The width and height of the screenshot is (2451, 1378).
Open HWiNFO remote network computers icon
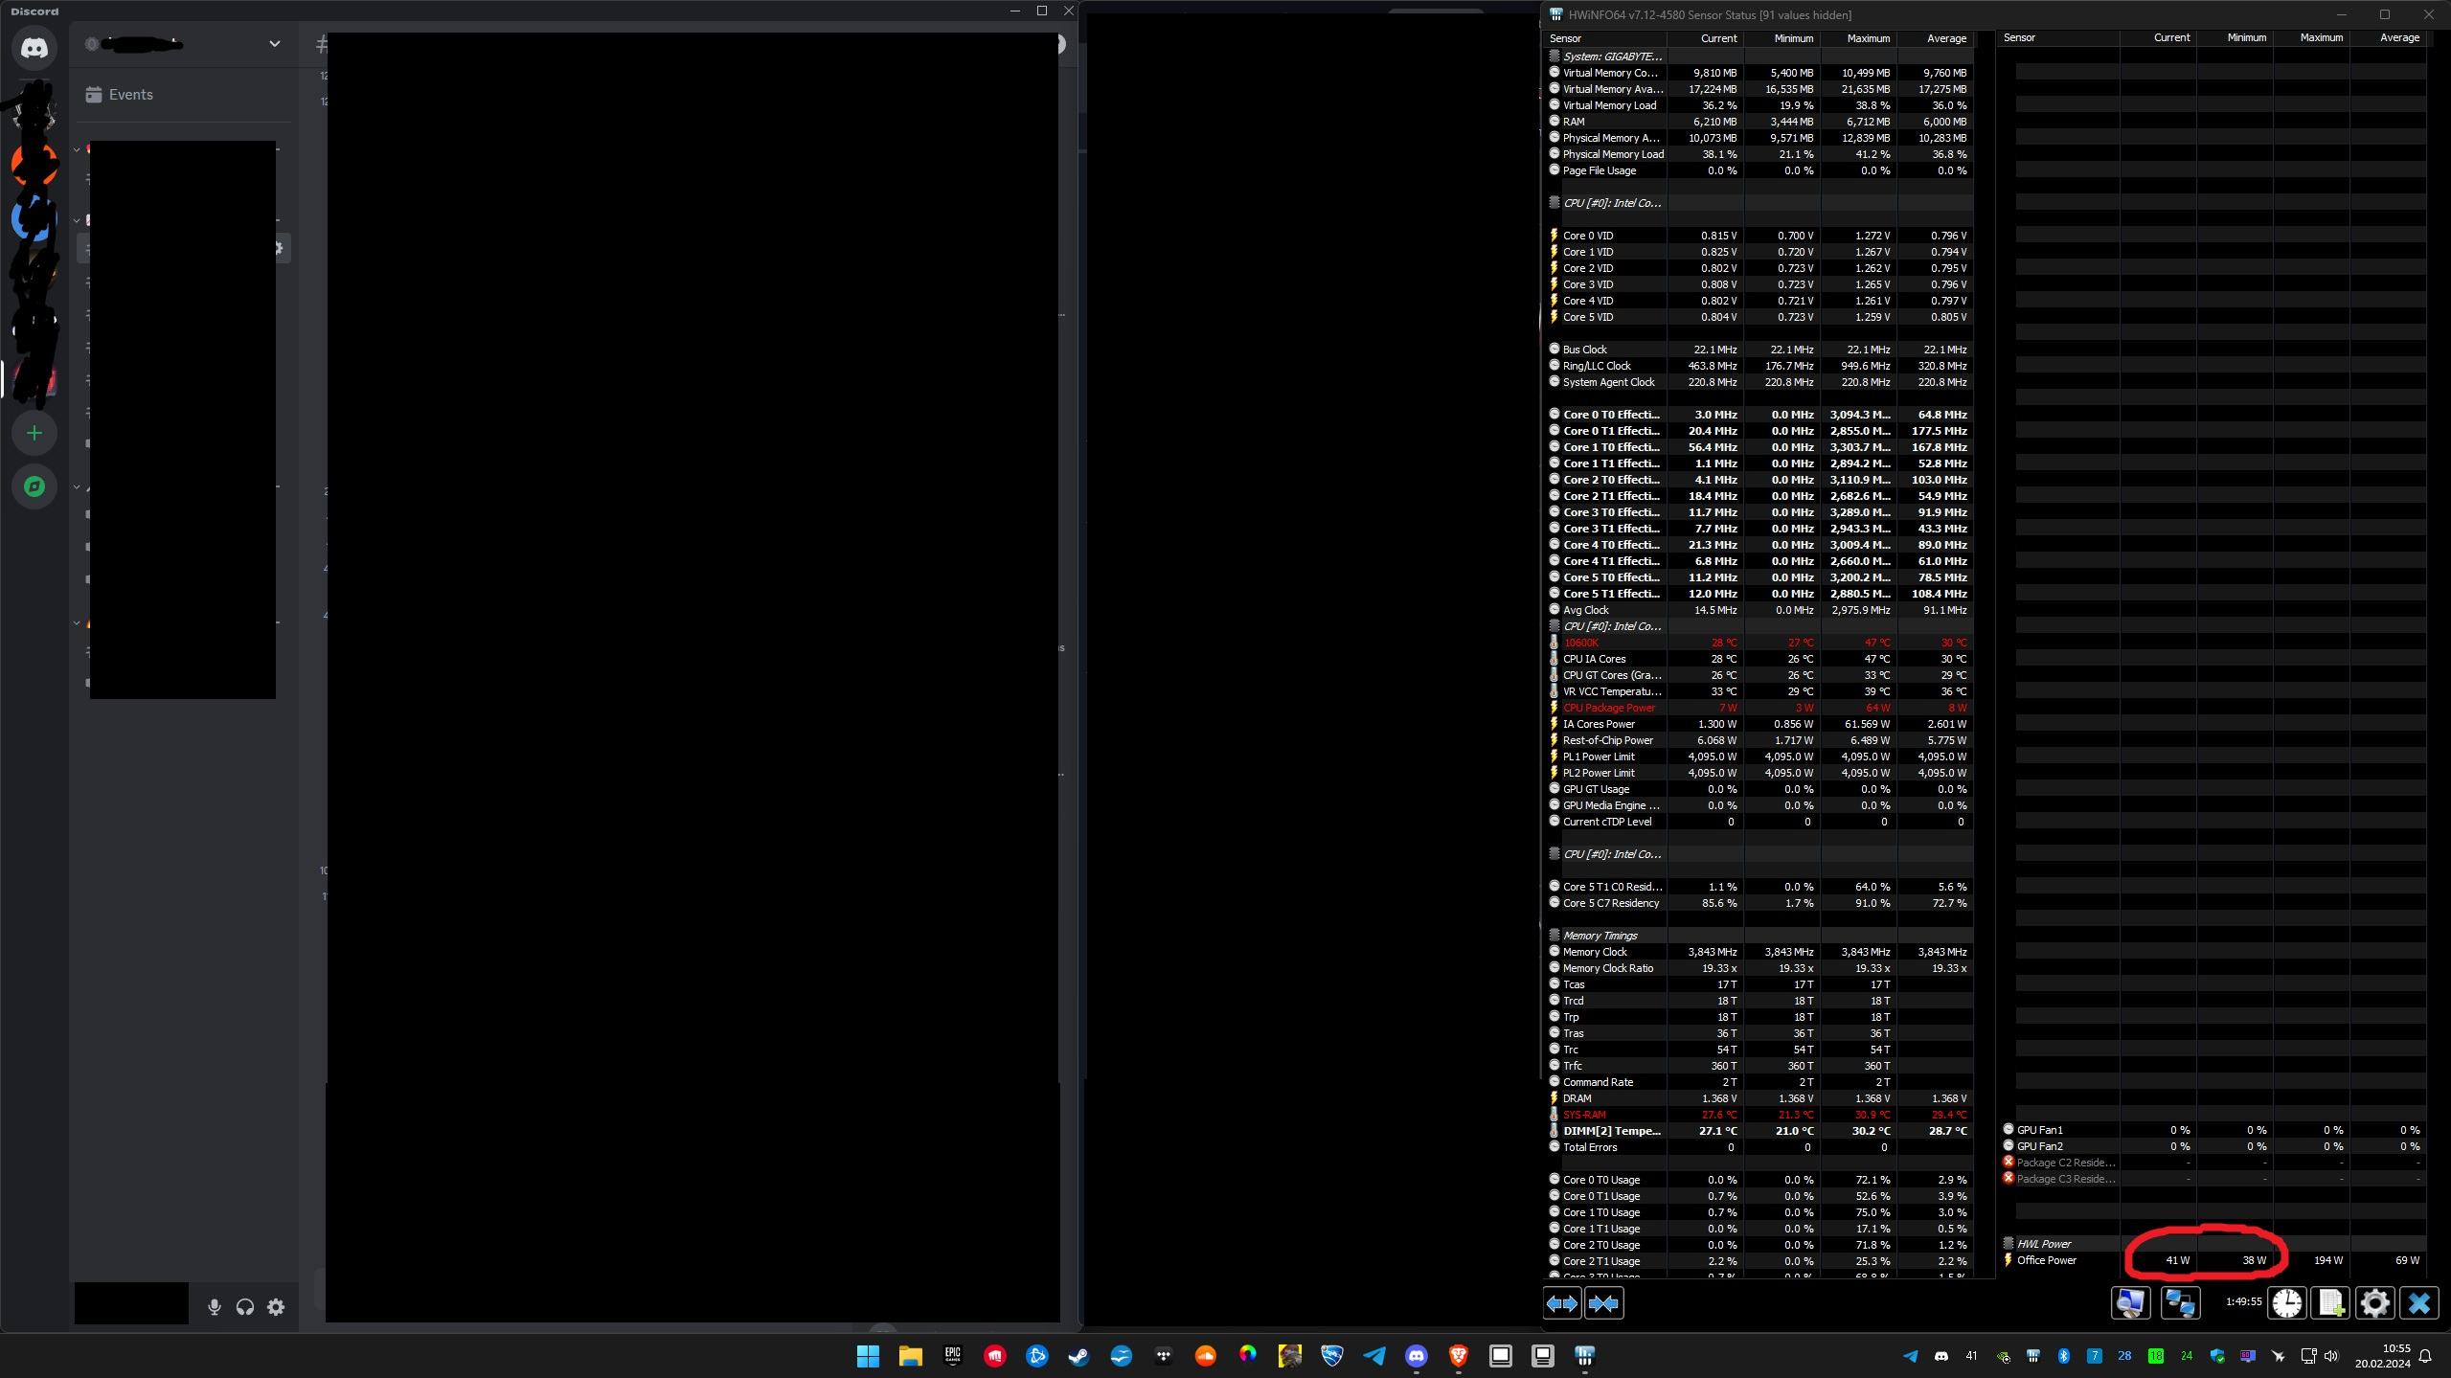click(2180, 1302)
